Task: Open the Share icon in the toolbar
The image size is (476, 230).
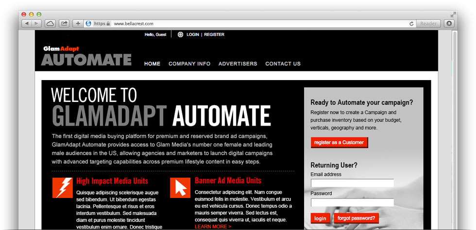Action: (64, 23)
